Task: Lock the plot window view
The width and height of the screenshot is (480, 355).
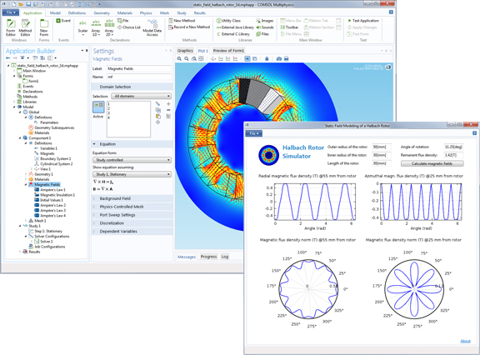Action: coord(267,59)
